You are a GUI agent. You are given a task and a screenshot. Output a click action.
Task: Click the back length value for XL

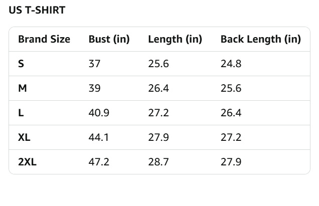point(231,137)
